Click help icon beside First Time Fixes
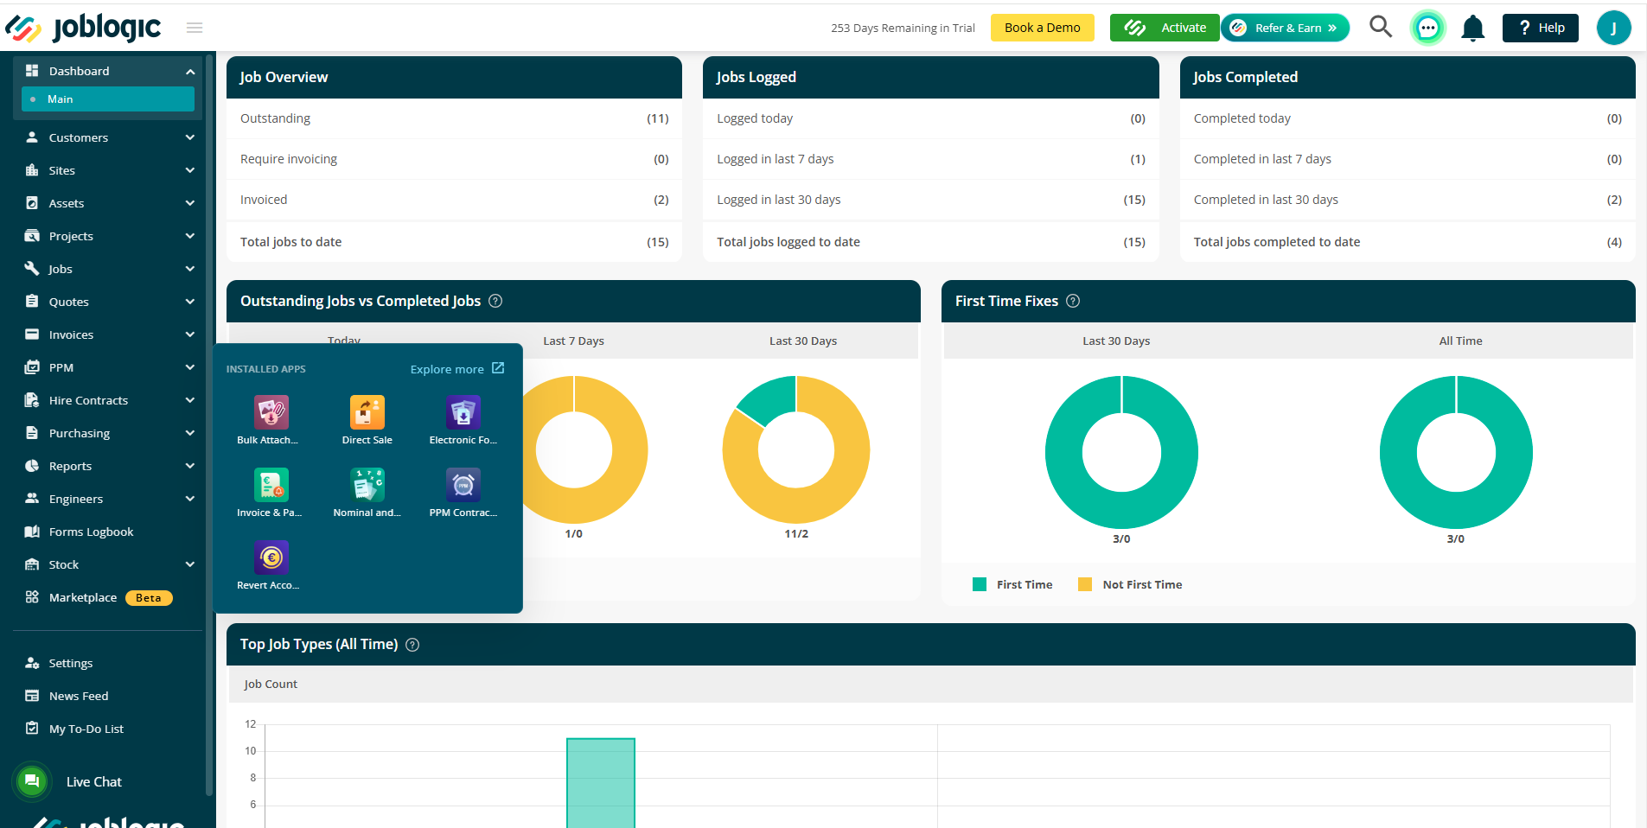This screenshot has height=828, width=1647. pyautogui.click(x=1073, y=301)
